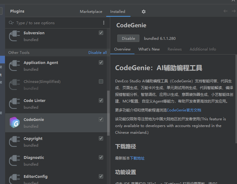Screen dimensions: 237x184
Task: Click the Copyright plugin icon
Action: [14, 141]
